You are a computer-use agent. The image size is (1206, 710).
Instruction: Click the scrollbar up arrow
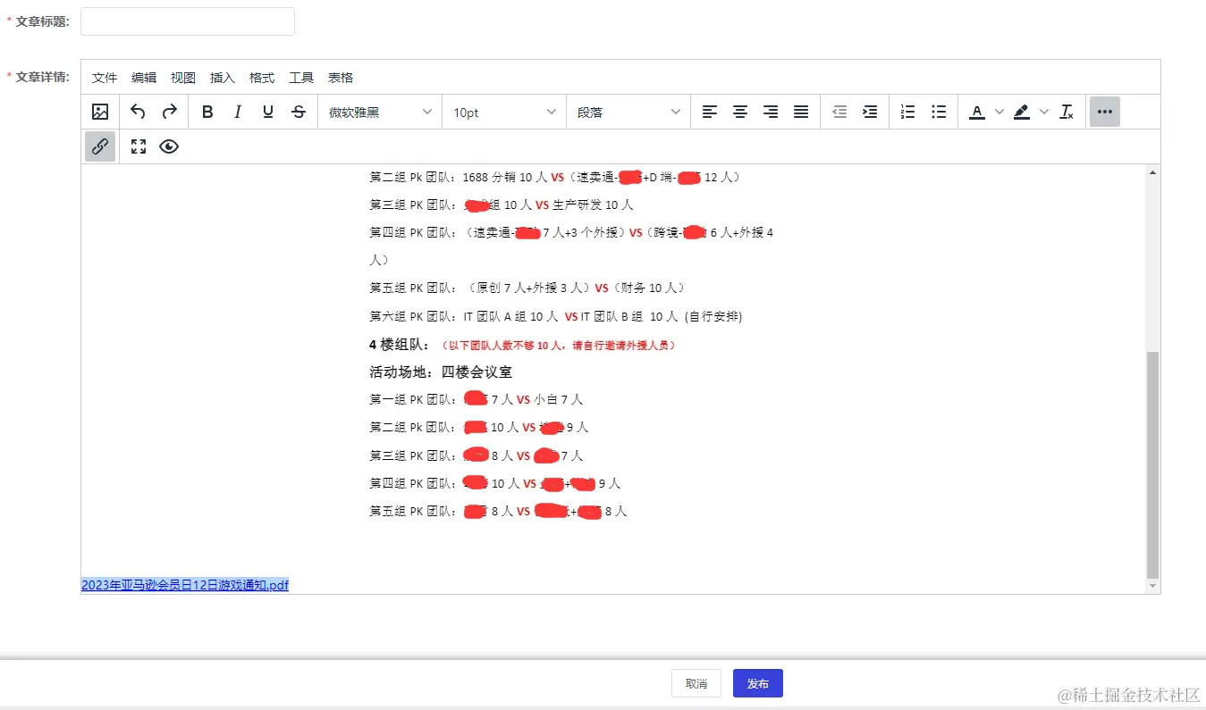pos(1152,172)
